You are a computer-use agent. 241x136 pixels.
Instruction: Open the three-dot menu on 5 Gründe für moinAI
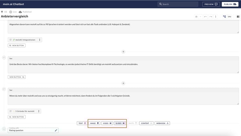39,111
